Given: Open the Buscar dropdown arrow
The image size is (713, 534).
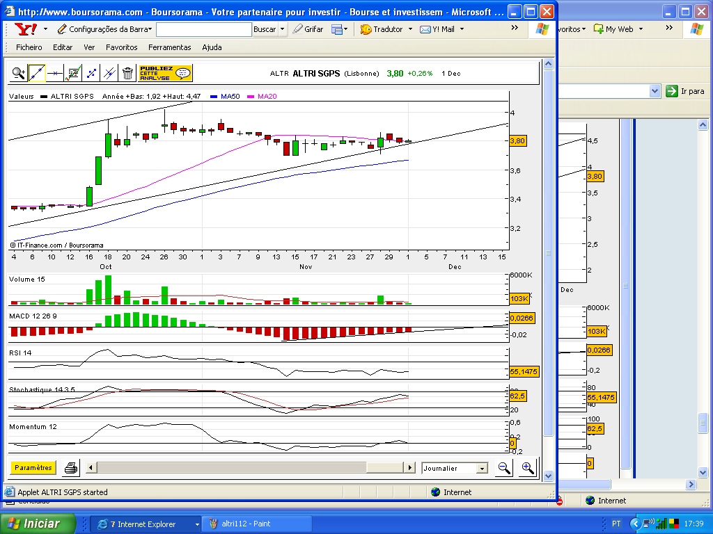Looking at the screenshot, I should (x=283, y=29).
